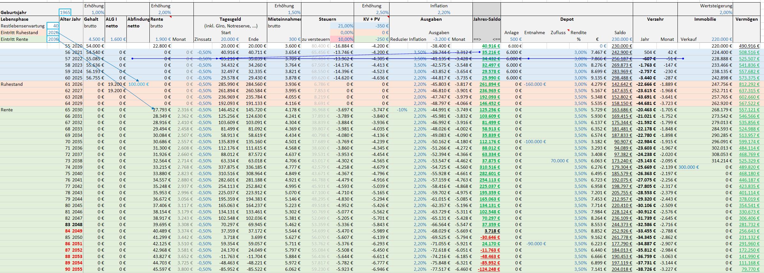Screen dimensions: 764x273
Task: Select the Depot Entnahme cell -160.000 €
Action: point(535,84)
